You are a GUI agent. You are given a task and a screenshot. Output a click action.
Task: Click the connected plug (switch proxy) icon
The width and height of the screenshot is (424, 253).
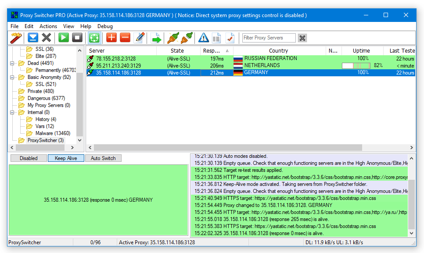(173, 38)
